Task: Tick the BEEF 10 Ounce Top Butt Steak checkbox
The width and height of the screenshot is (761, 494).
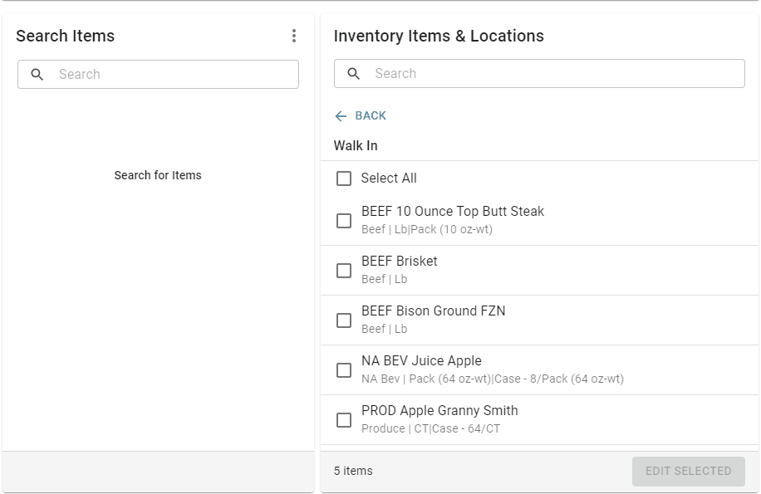Action: [x=344, y=221]
